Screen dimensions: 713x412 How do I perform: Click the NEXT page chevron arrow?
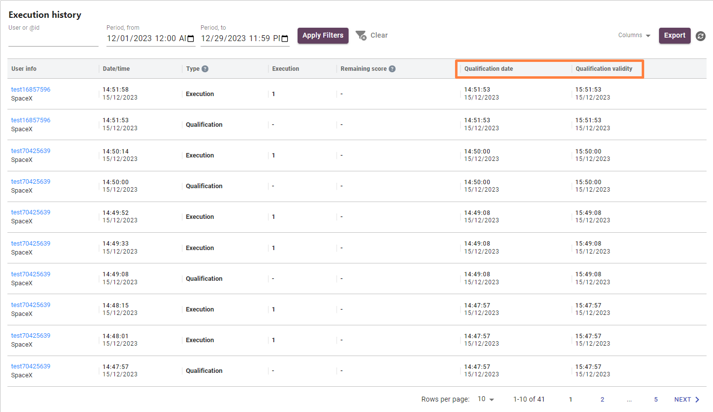pos(697,400)
